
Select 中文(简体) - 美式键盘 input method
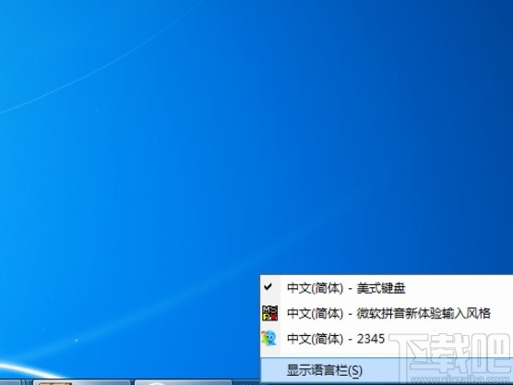[x=387, y=288]
